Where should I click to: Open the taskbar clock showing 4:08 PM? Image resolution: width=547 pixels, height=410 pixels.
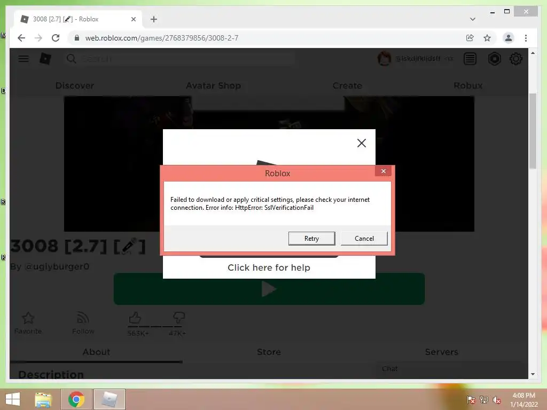pos(523,400)
